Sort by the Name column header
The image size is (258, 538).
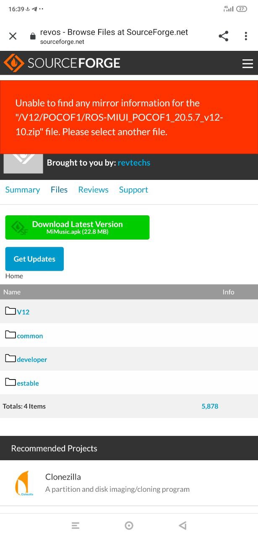pyautogui.click(x=12, y=292)
